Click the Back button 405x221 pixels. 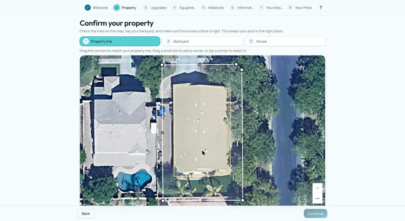pyautogui.click(x=86, y=214)
